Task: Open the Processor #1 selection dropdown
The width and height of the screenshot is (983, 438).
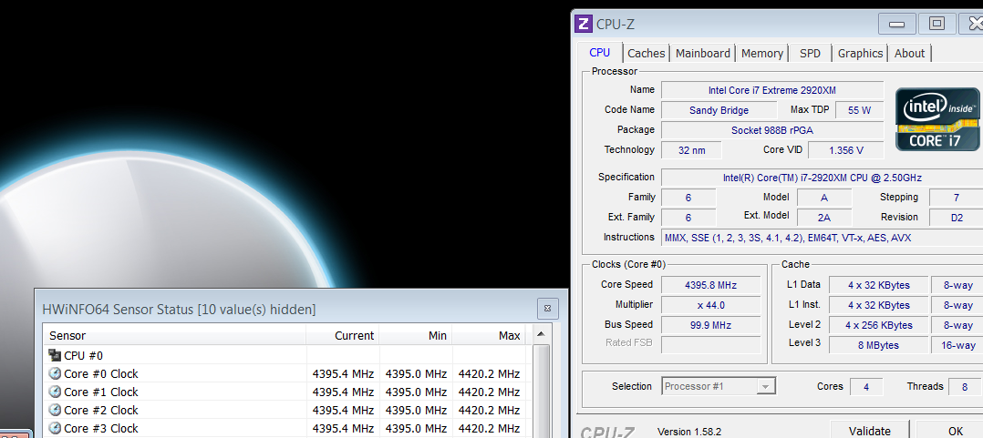Action: click(719, 386)
